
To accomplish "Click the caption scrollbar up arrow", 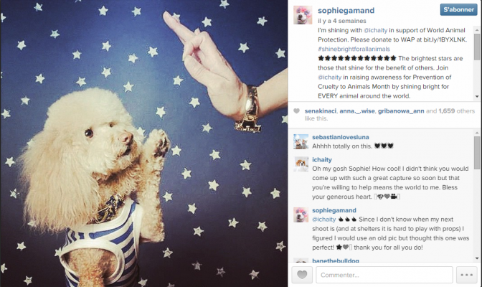I will [477, 30].
